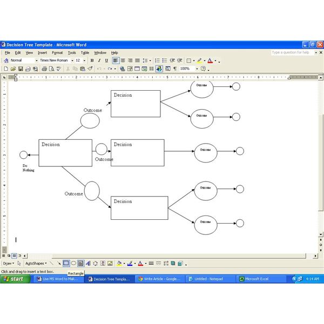Image resolution: width=324 pixels, height=324 pixels.
Task: Expand the Line Spacing dropdown arrow
Action: [150, 60]
